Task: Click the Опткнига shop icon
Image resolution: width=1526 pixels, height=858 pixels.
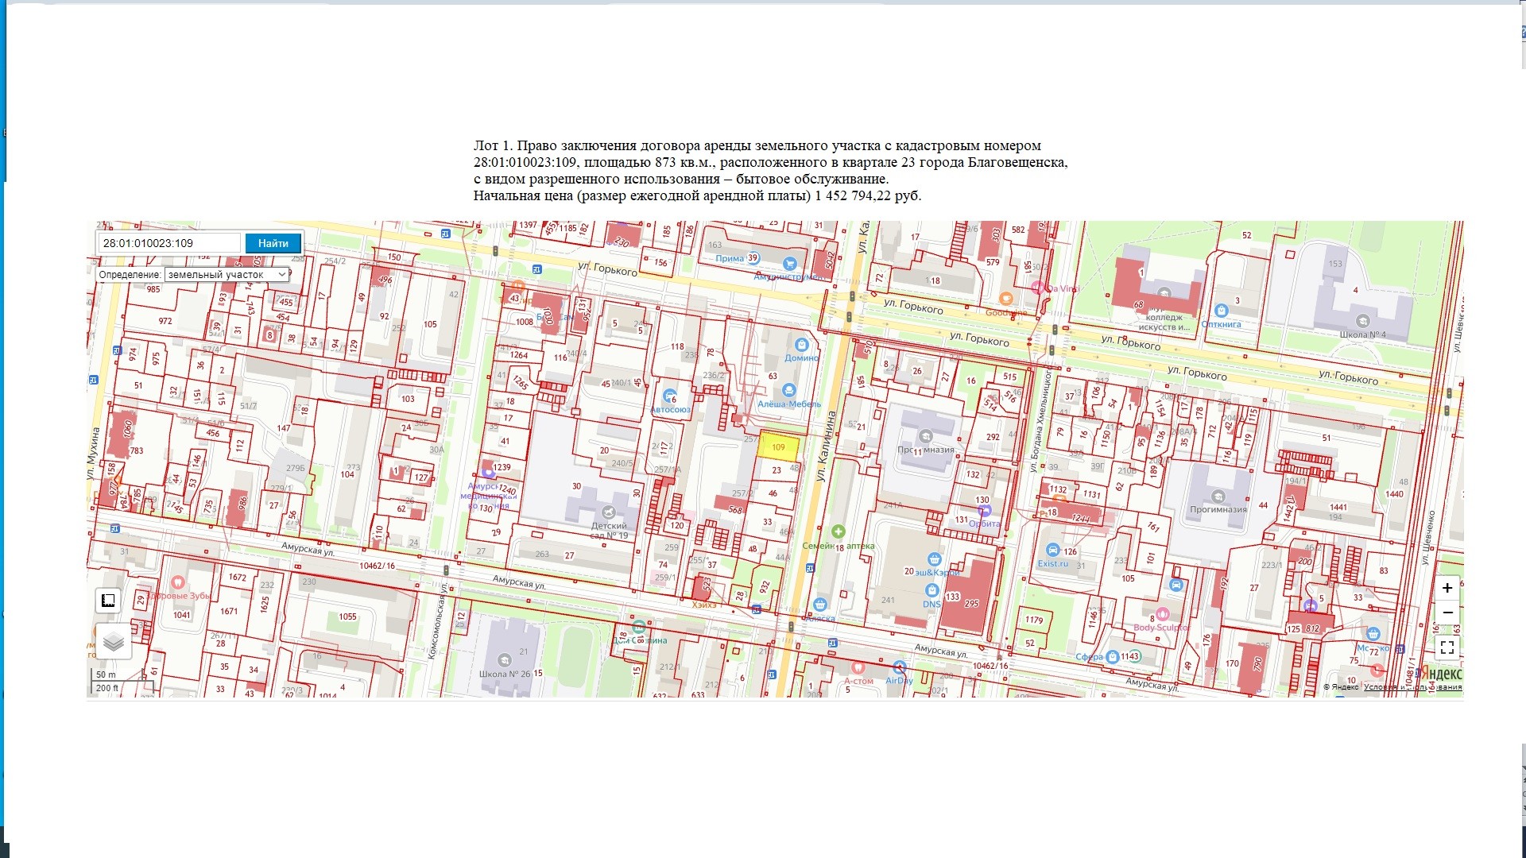Action: tap(1221, 311)
